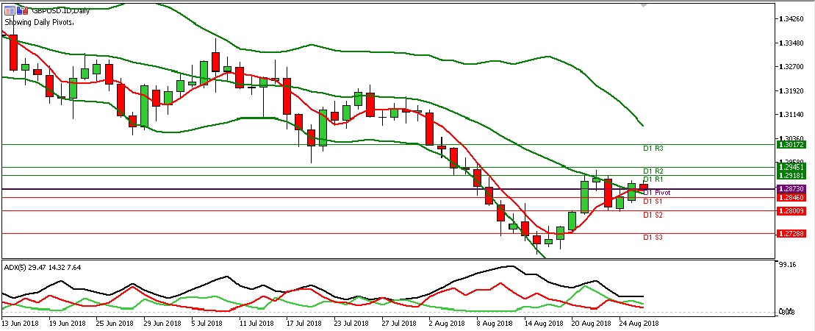This screenshot has height=331, width=815.
Task: Click the D1 S1 support label
Action: [x=653, y=201]
